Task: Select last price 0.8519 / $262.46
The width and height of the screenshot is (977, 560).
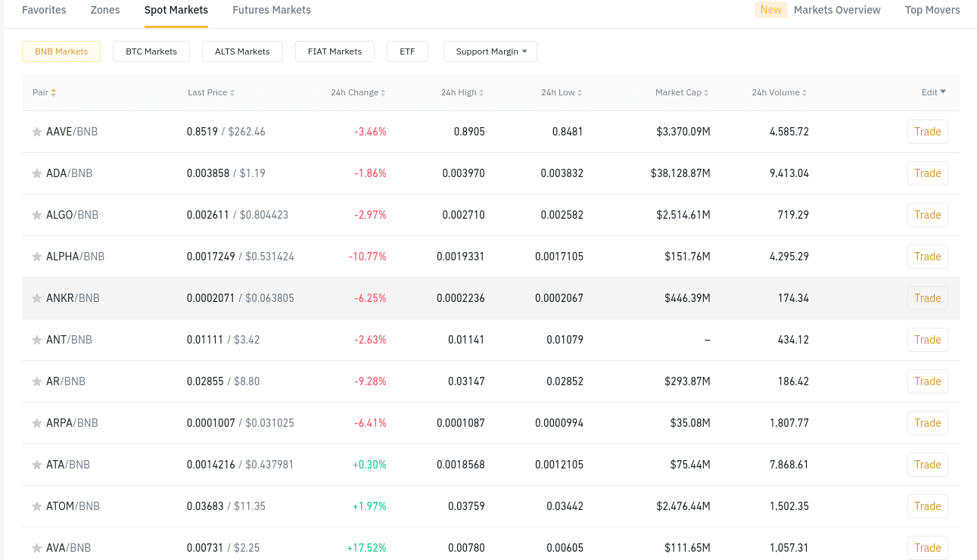Action: pos(226,132)
